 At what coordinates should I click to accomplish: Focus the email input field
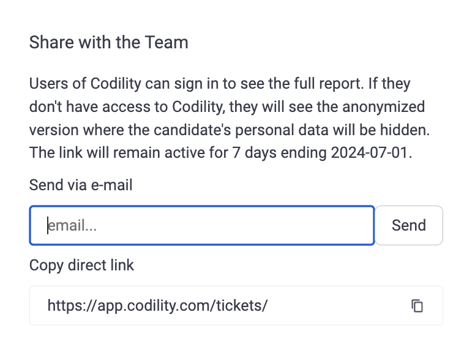[202, 225]
